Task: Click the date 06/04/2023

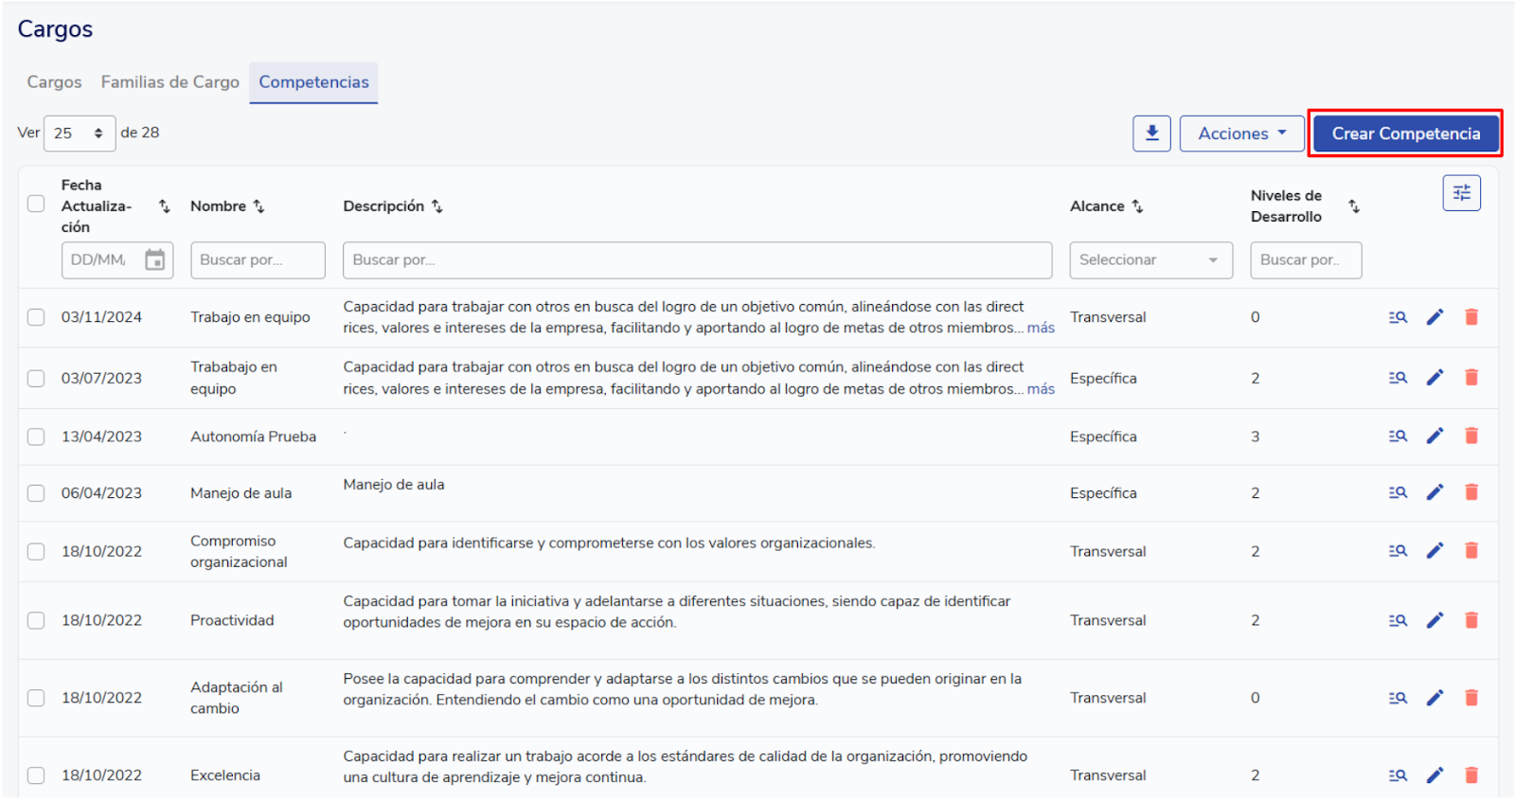Action: click(101, 493)
